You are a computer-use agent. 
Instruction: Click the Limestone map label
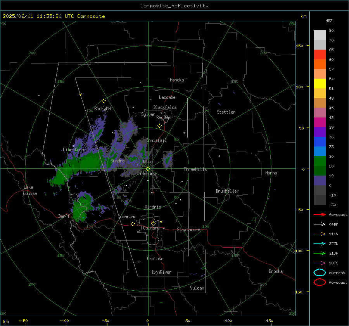[73, 150]
